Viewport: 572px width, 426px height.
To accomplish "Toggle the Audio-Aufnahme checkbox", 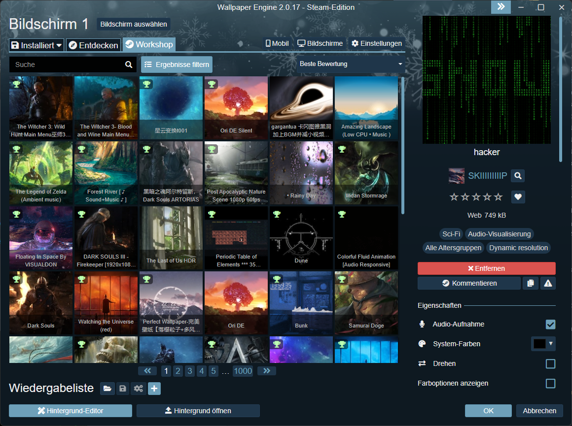I will 550,325.
